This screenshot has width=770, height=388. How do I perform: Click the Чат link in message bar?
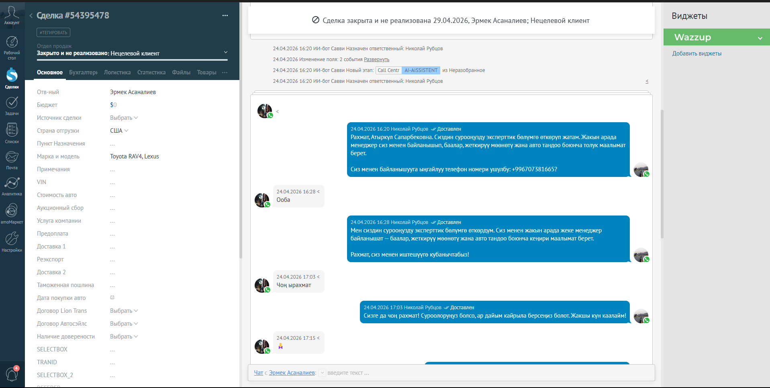tap(258, 373)
